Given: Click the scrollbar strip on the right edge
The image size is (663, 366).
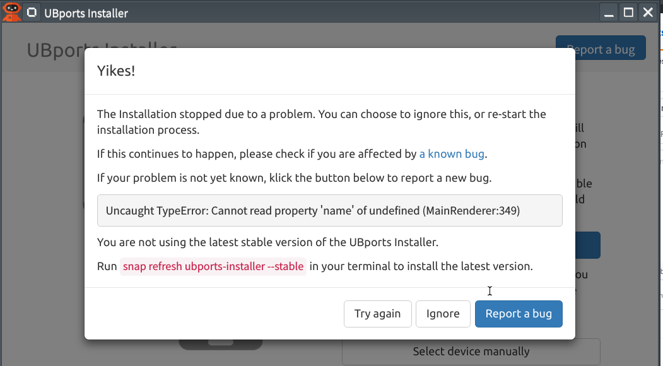Looking at the screenshot, I should point(660,189).
